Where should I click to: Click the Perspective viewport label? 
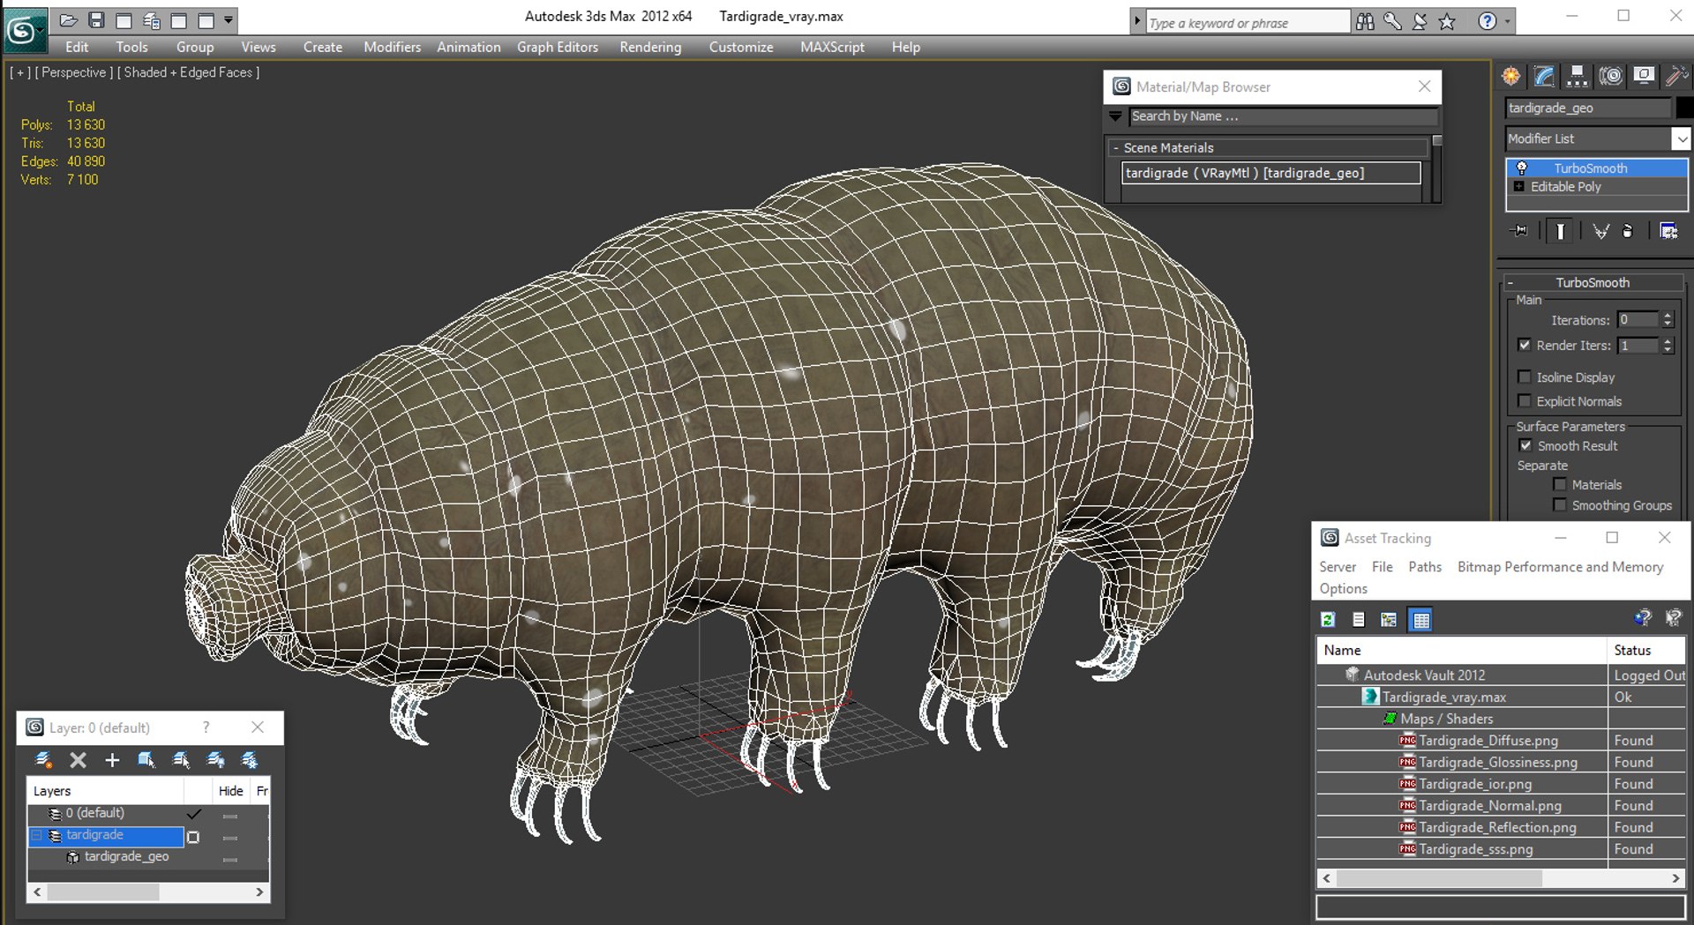coord(73,72)
